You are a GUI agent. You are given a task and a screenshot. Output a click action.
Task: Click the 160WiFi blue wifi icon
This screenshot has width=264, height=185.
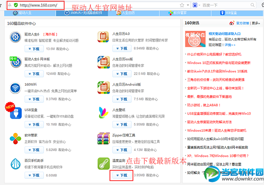(15, 88)
